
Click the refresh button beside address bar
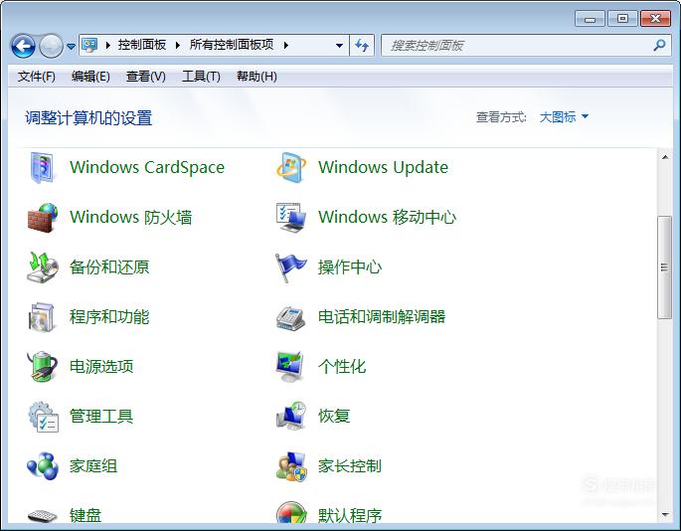pyautogui.click(x=362, y=45)
